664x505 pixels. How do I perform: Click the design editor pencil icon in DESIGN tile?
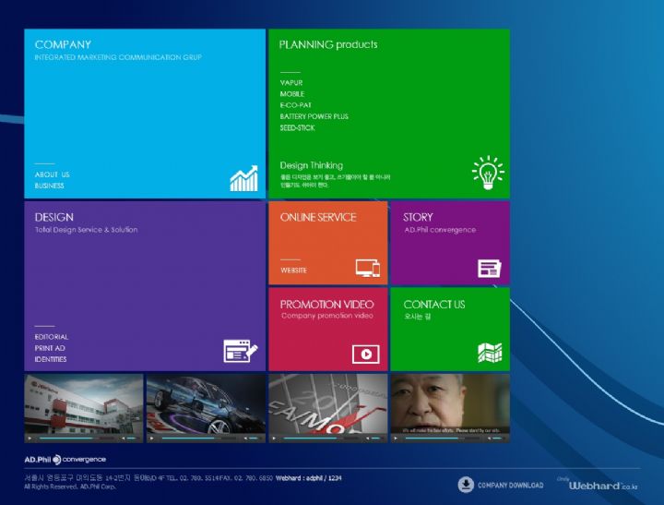click(241, 351)
